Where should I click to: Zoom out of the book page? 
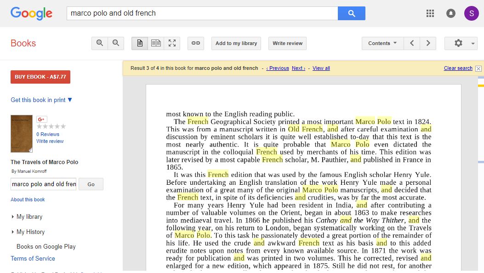pos(116,43)
